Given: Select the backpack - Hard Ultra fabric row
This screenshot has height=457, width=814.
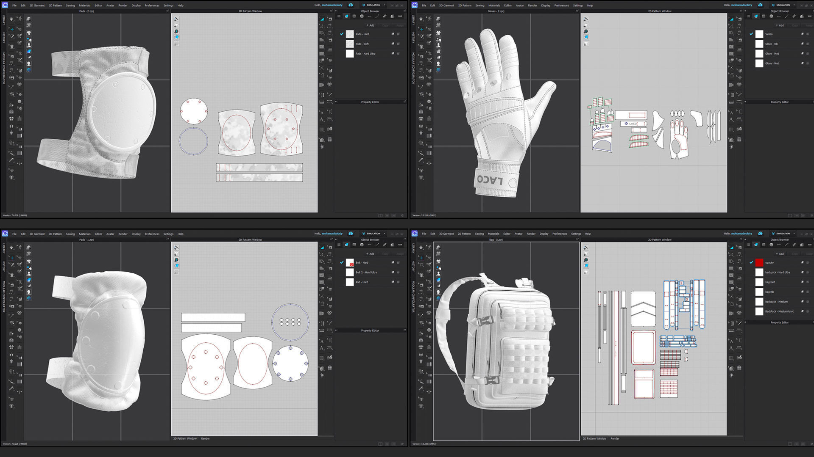Looking at the screenshot, I should point(779,272).
